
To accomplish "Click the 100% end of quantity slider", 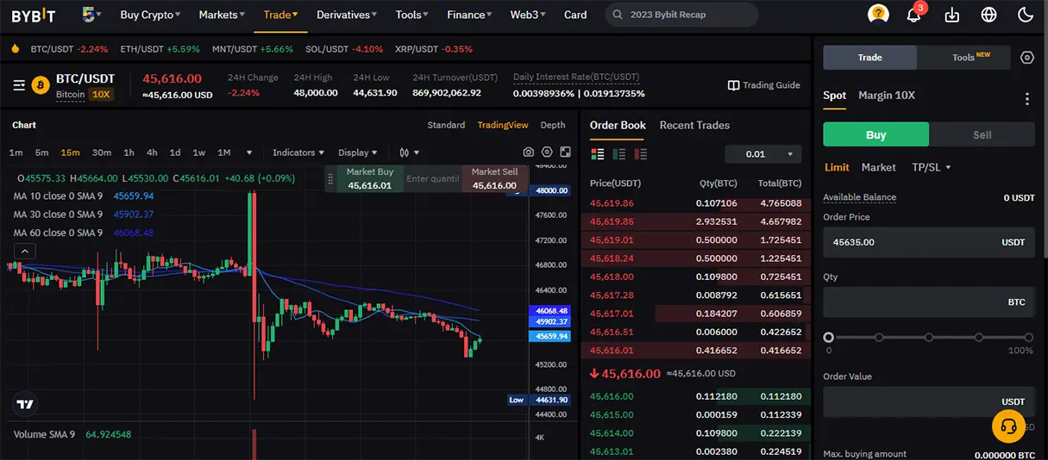I will [1029, 338].
